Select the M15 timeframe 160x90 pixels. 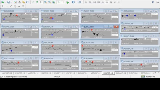click(94, 2)
